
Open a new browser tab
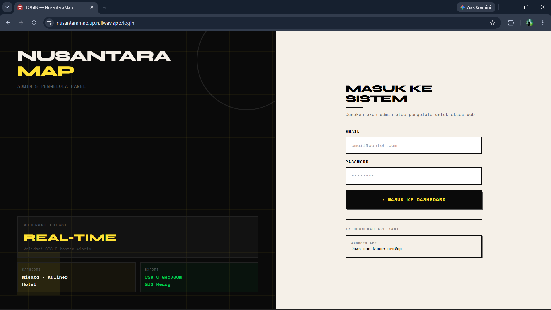coord(105,7)
